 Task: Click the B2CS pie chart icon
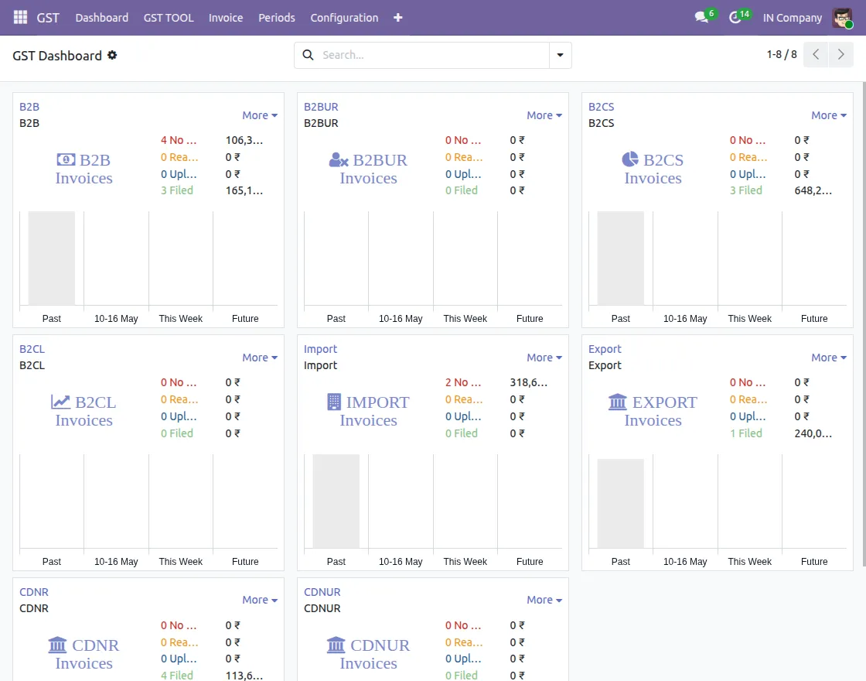tap(629, 159)
